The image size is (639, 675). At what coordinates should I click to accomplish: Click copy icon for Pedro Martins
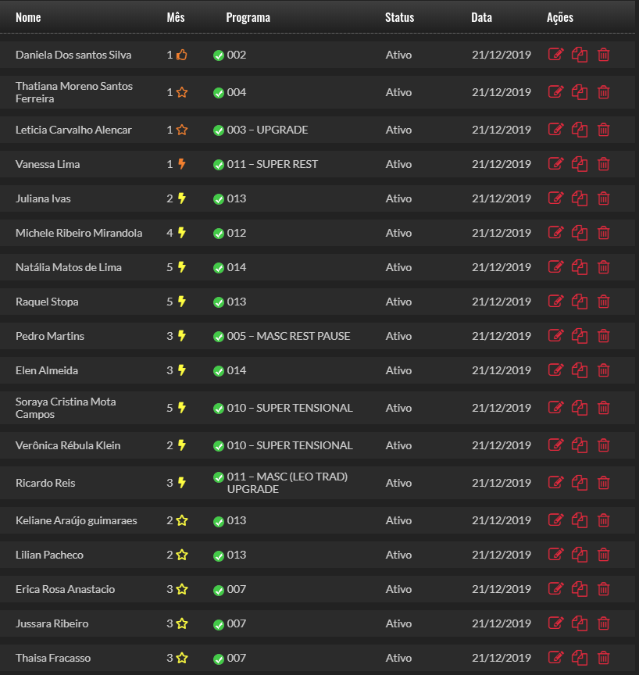pos(580,336)
